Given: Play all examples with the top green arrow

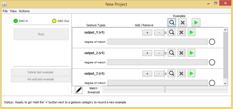Looking at the screenshot, I should pos(196,22).
